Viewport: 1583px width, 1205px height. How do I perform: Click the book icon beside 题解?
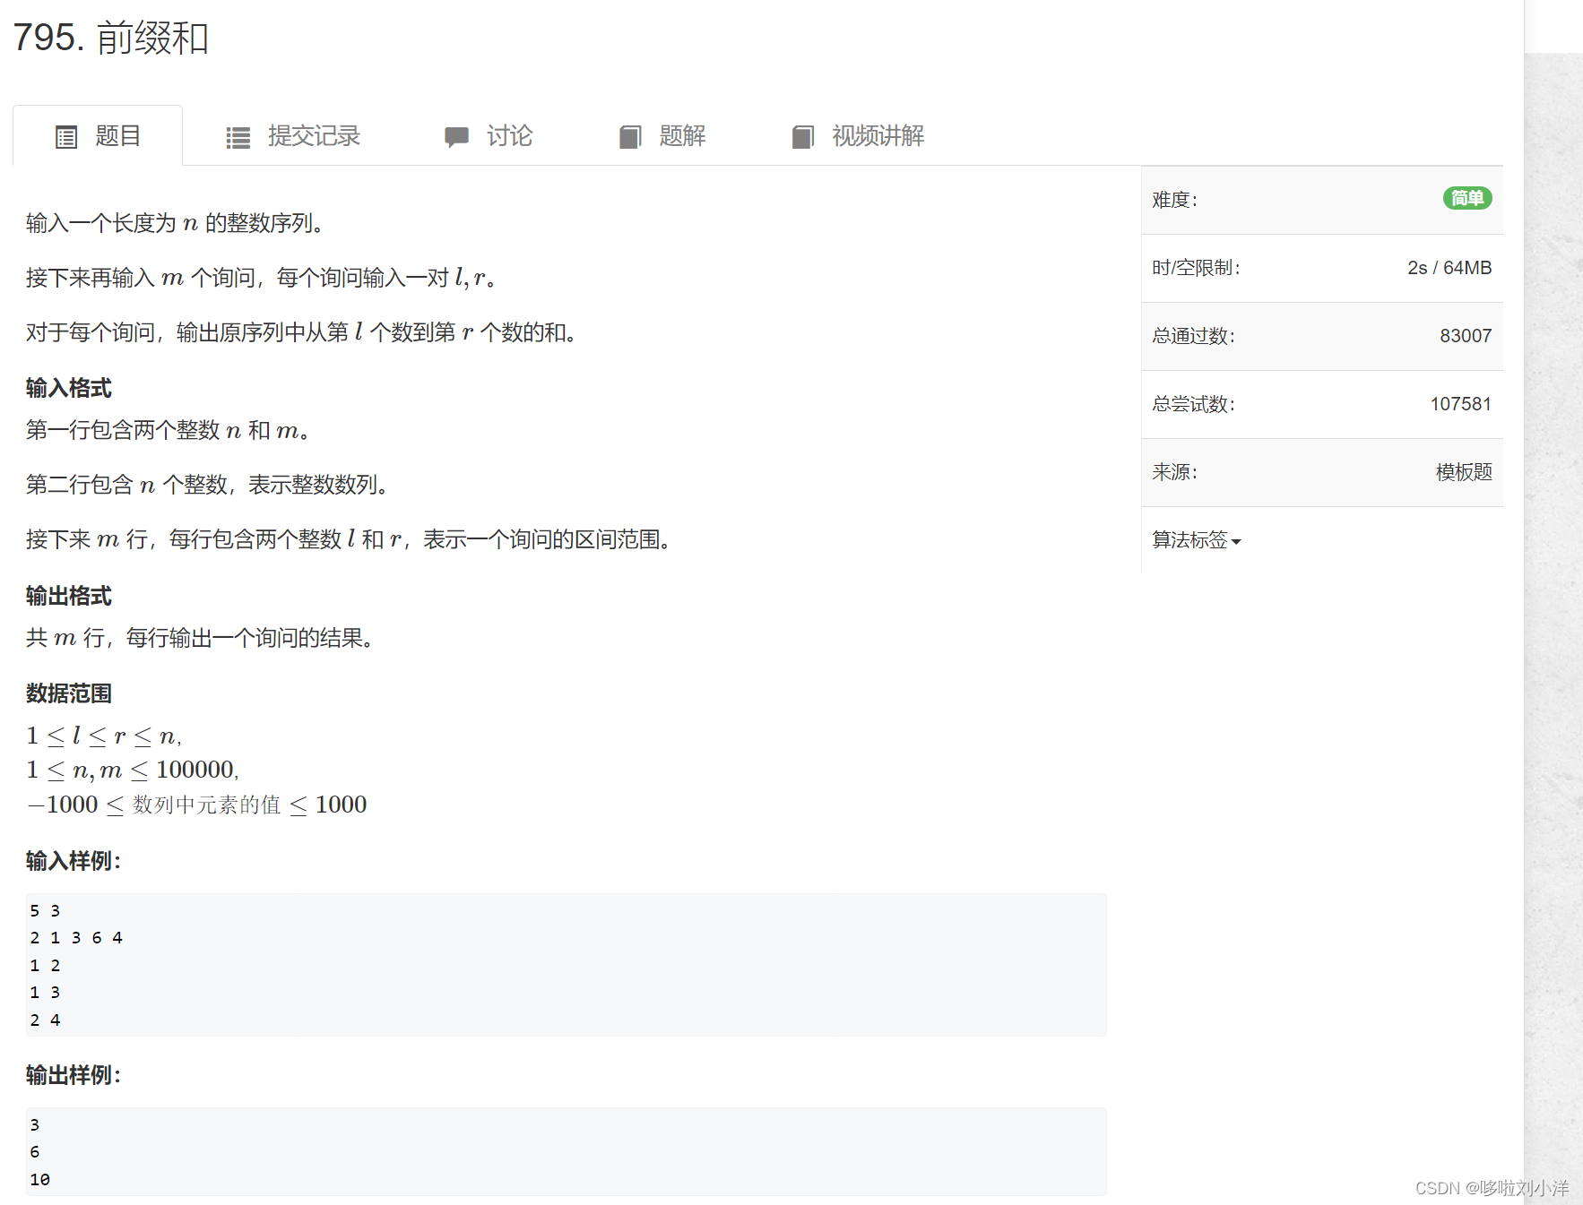pyautogui.click(x=630, y=136)
